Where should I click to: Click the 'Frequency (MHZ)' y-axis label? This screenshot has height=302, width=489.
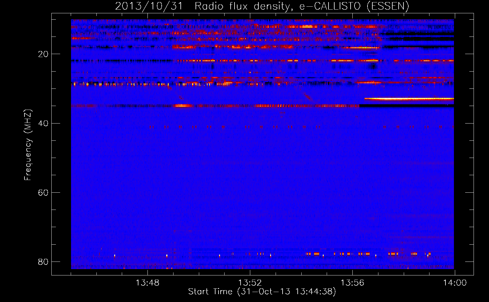(x=28, y=145)
